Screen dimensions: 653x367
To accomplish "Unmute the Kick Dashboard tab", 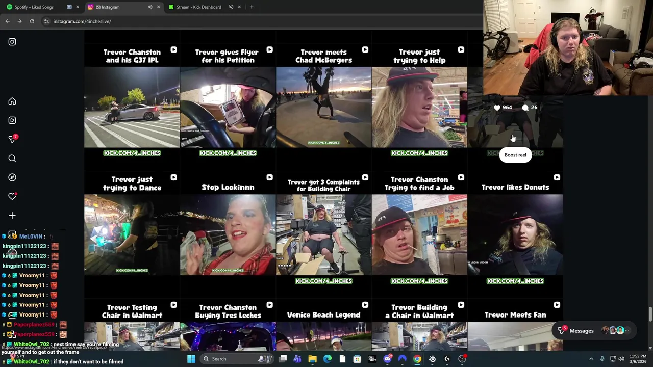I will coord(231,7).
